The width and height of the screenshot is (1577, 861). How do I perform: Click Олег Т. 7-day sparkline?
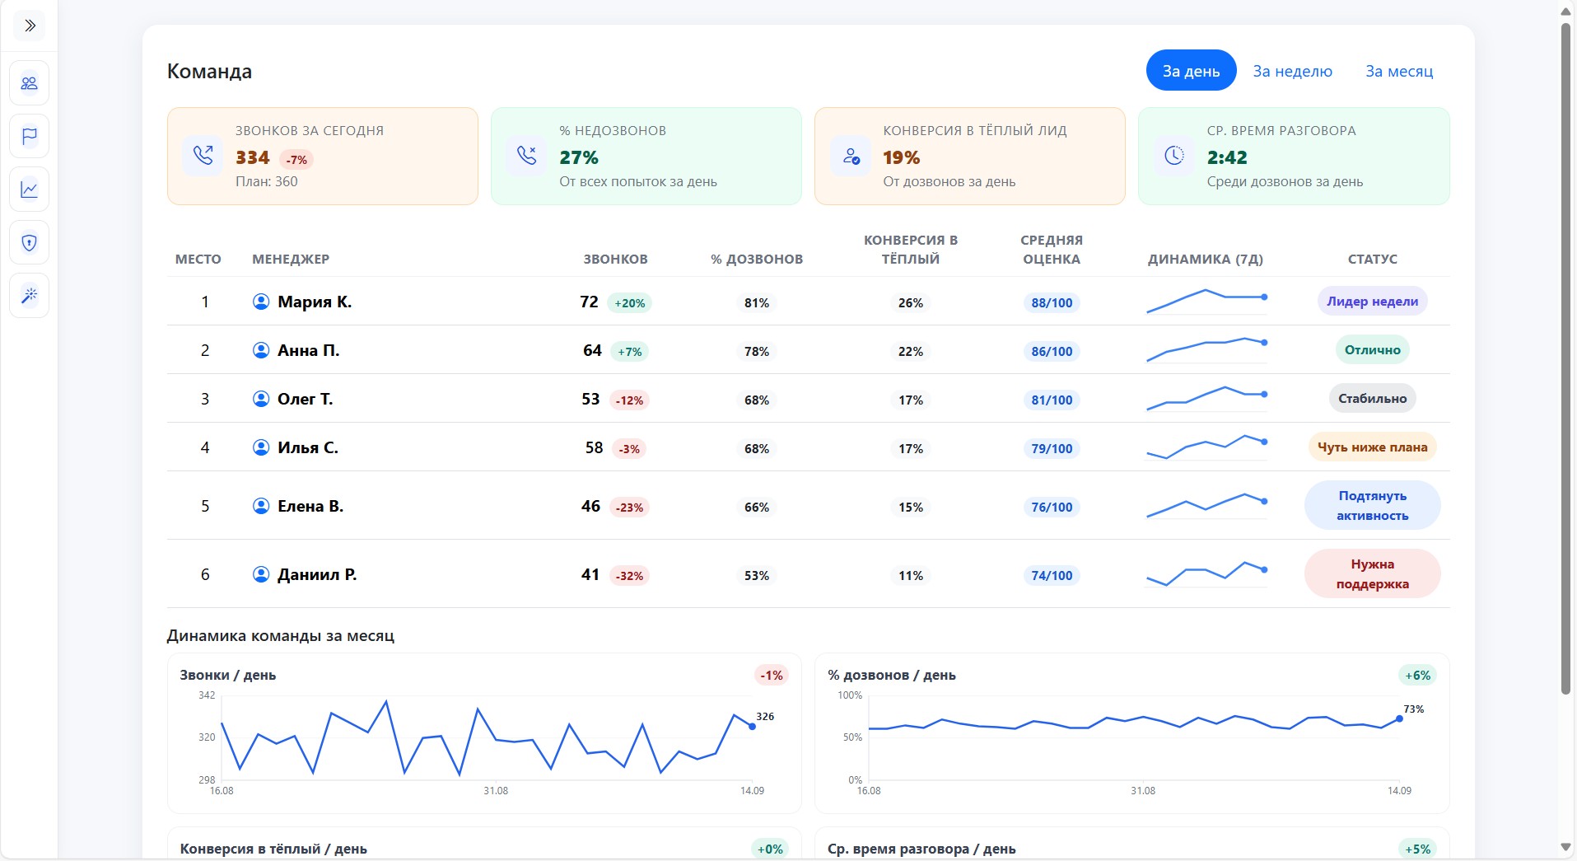[x=1206, y=399]
